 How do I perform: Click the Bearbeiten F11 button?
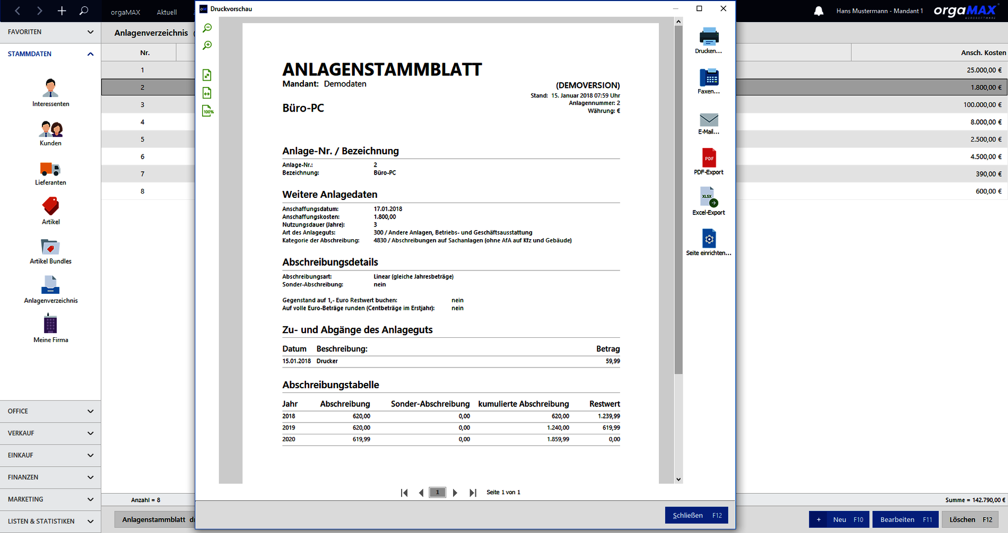point(906,520)
